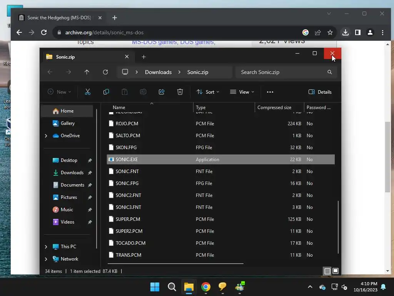Open Music quick access folder
This screenshot has width=394, height=296.
point(67,210)
